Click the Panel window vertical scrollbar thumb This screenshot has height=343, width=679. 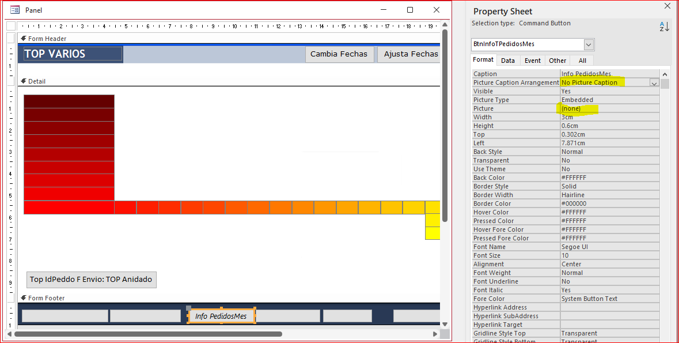(444, 126)
